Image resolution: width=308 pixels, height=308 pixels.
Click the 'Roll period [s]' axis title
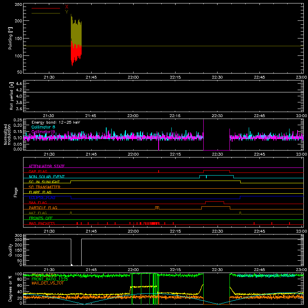(11, 96)
